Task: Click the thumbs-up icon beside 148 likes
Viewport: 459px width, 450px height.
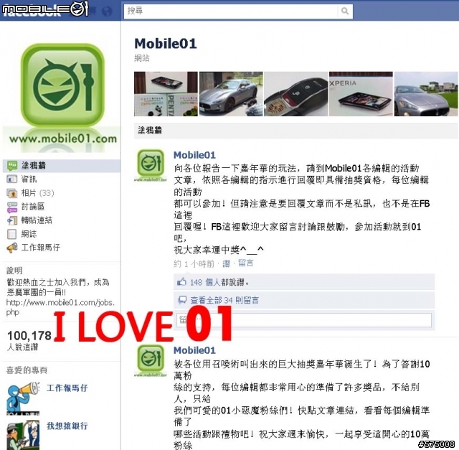Action: 181,282
